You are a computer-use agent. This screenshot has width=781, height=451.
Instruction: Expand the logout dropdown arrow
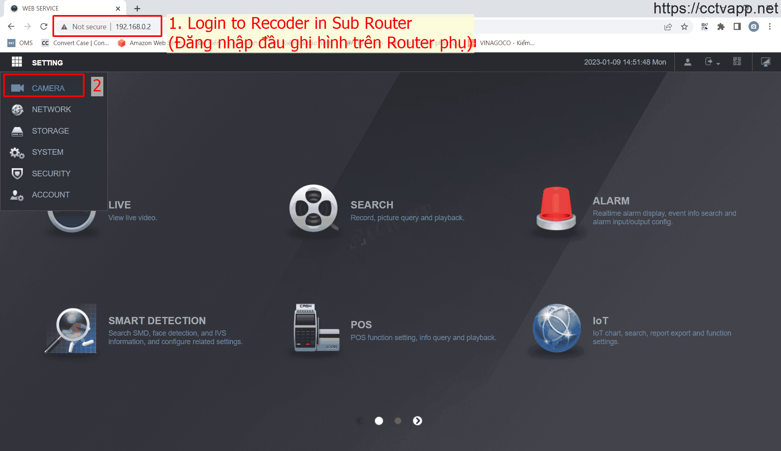click(718, 64)
